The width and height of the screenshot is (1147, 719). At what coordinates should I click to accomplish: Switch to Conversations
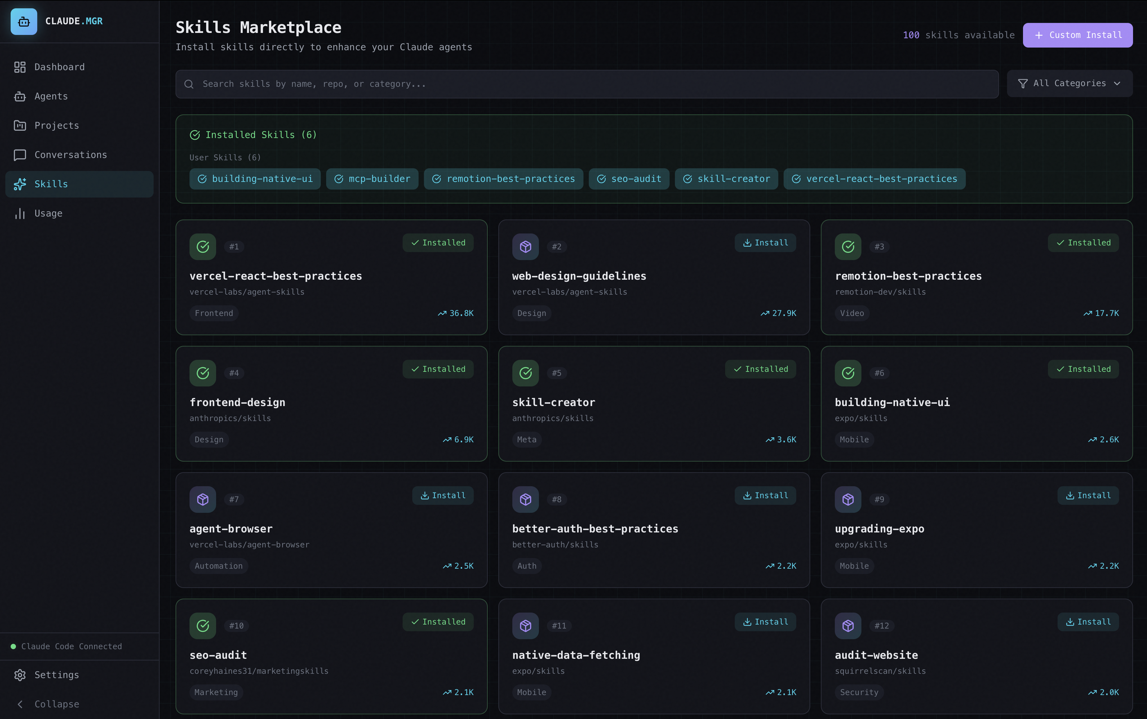[70, 155]
